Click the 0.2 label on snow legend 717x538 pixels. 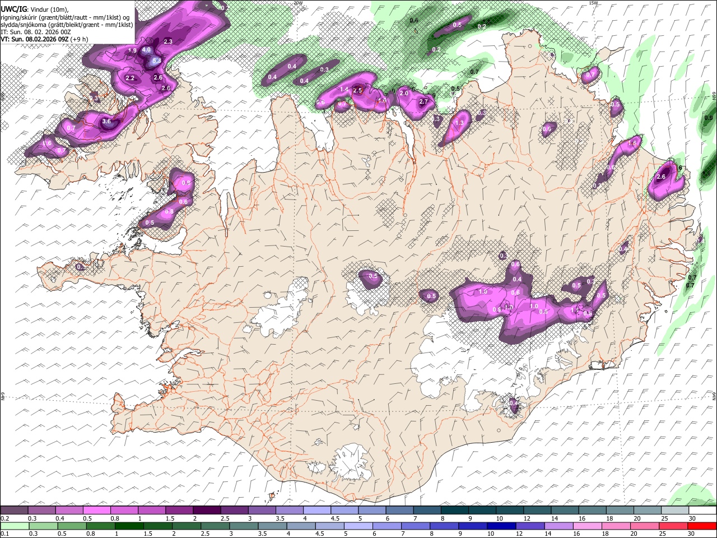[4, 518]
